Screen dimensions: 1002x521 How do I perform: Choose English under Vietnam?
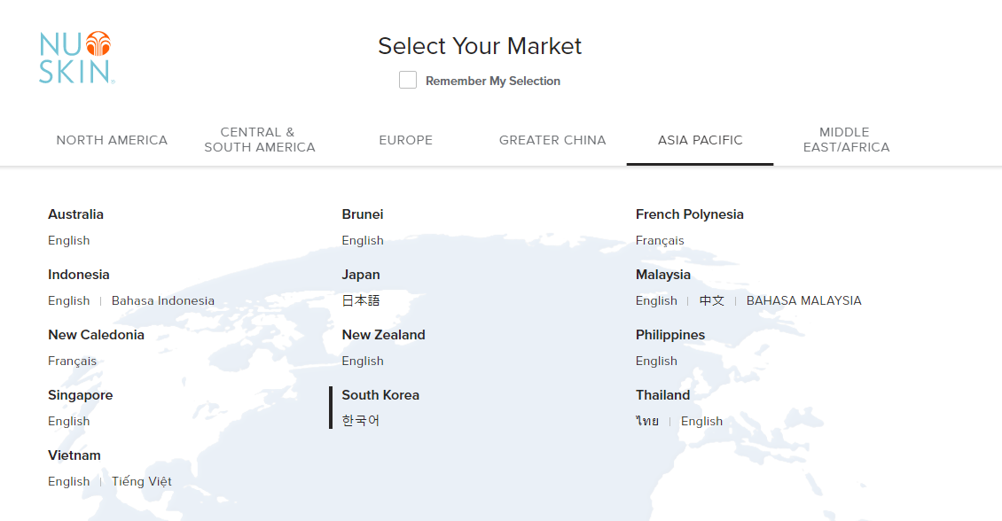point(69,481)
